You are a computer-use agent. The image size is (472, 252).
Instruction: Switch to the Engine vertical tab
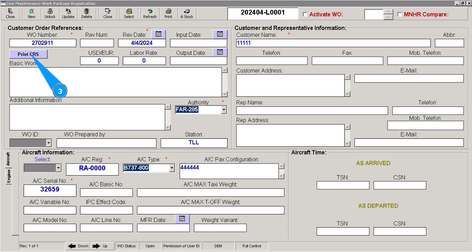click(x=9, y=176)
